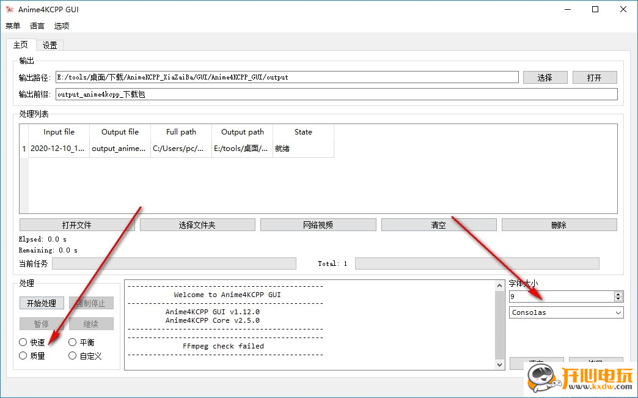Close the Anime4KCPP GUI window

point(623,9)
